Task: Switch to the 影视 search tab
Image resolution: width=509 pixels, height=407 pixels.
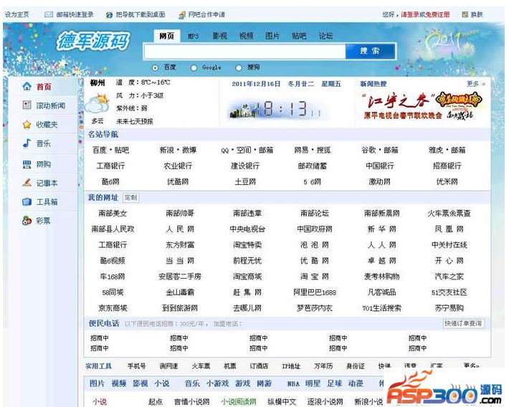Action: (220, 36)
